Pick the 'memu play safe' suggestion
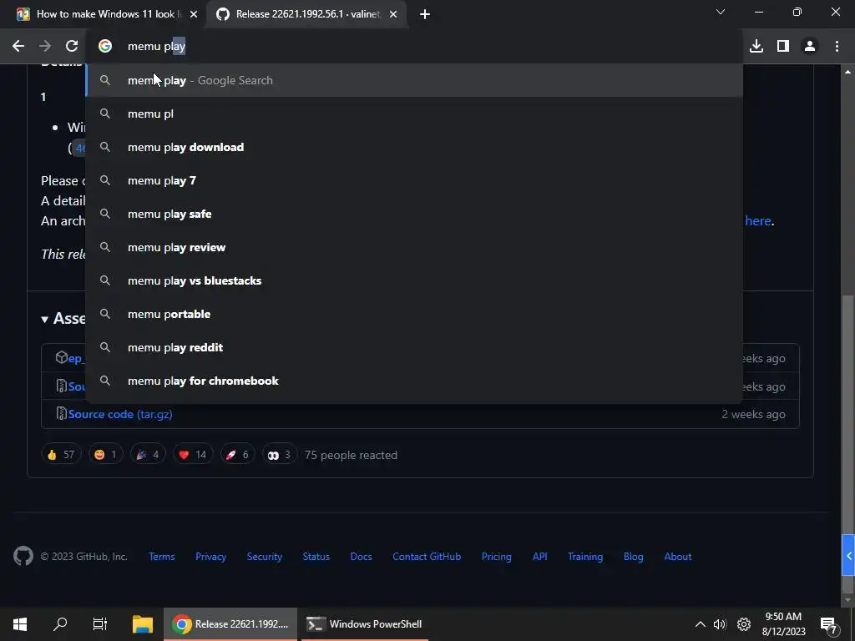This screenshot has height=641, width=855. coord(414,215)
